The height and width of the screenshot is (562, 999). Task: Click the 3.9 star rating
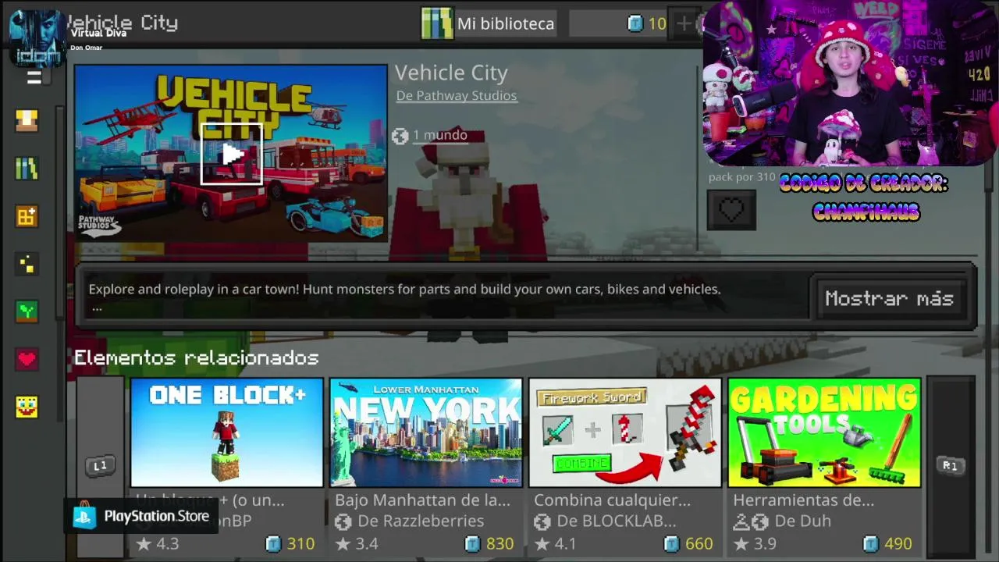(755, 543)
